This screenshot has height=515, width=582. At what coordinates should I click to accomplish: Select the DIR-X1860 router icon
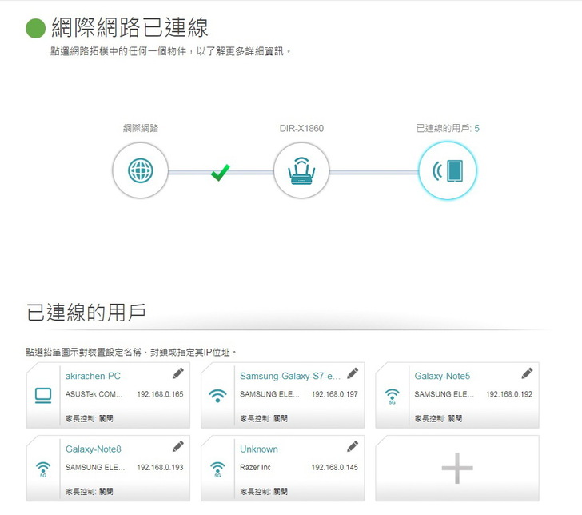tap(301, 170)
